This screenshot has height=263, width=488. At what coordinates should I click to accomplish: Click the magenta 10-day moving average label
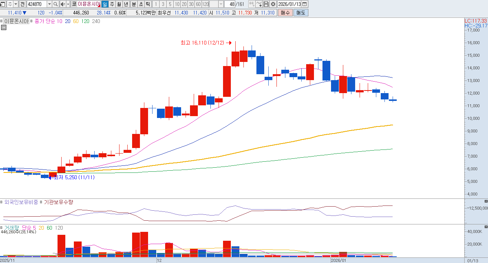[x=59, y=21]
